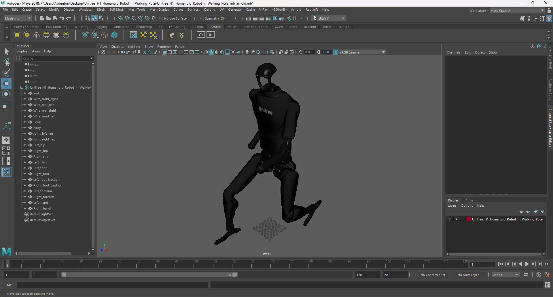
Task: Click the Play forwards button
Action: tap(527, 264)
